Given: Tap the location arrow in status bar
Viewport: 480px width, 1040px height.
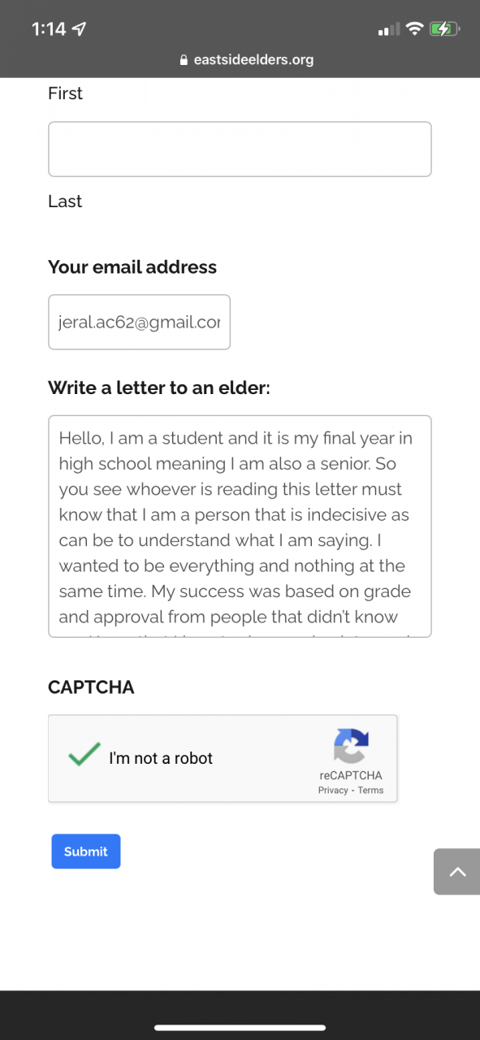Looking at the screenshot, I should tap(79, 29).
